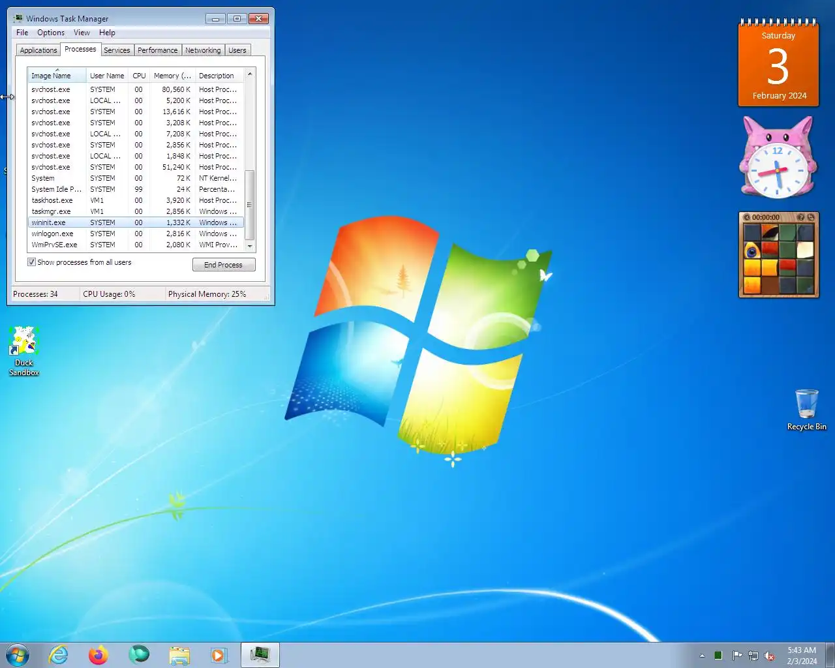Open the View menu in Task Manager

(x=82, y=33)
